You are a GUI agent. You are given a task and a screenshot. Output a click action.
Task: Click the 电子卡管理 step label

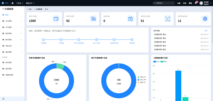point(96,43)
